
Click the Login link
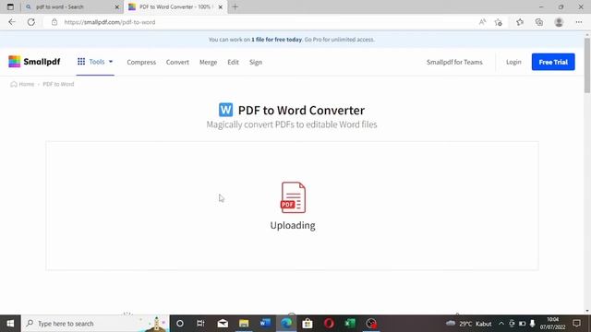point(513,62)
